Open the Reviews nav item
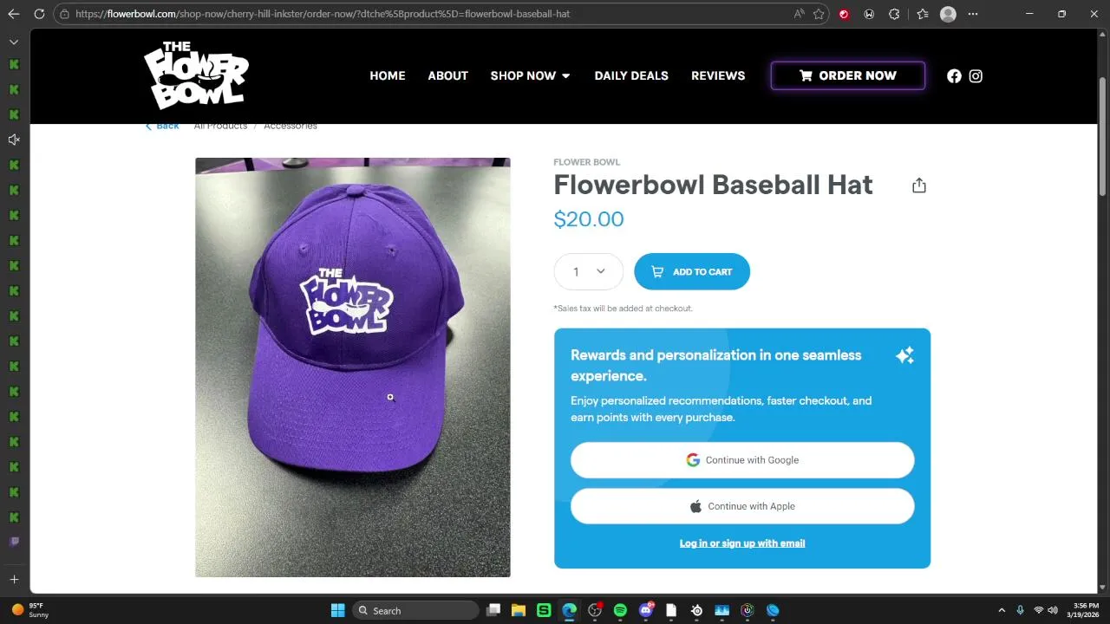1110x624 pixels. click(718, 76)
